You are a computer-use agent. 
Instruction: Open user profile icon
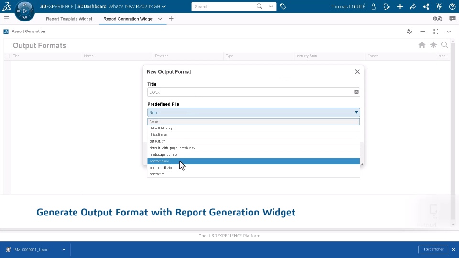373,6
